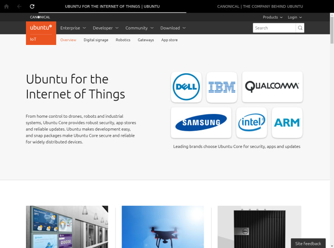Viewport: 334px width, 248px height.
Task: Go to Gateways section
Action: click(146, 40)
